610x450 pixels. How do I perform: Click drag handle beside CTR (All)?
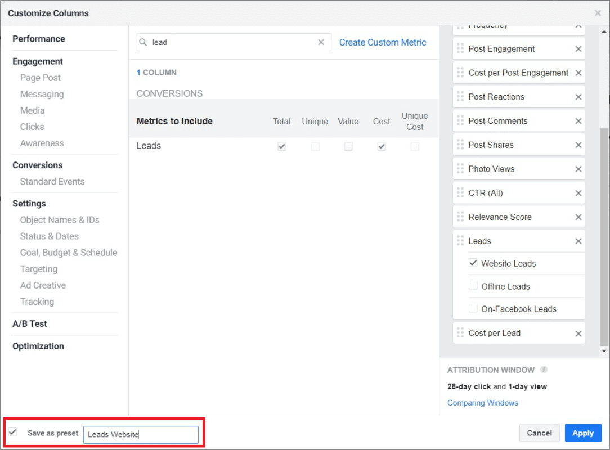pyautogui.click(x=460, y=193)
